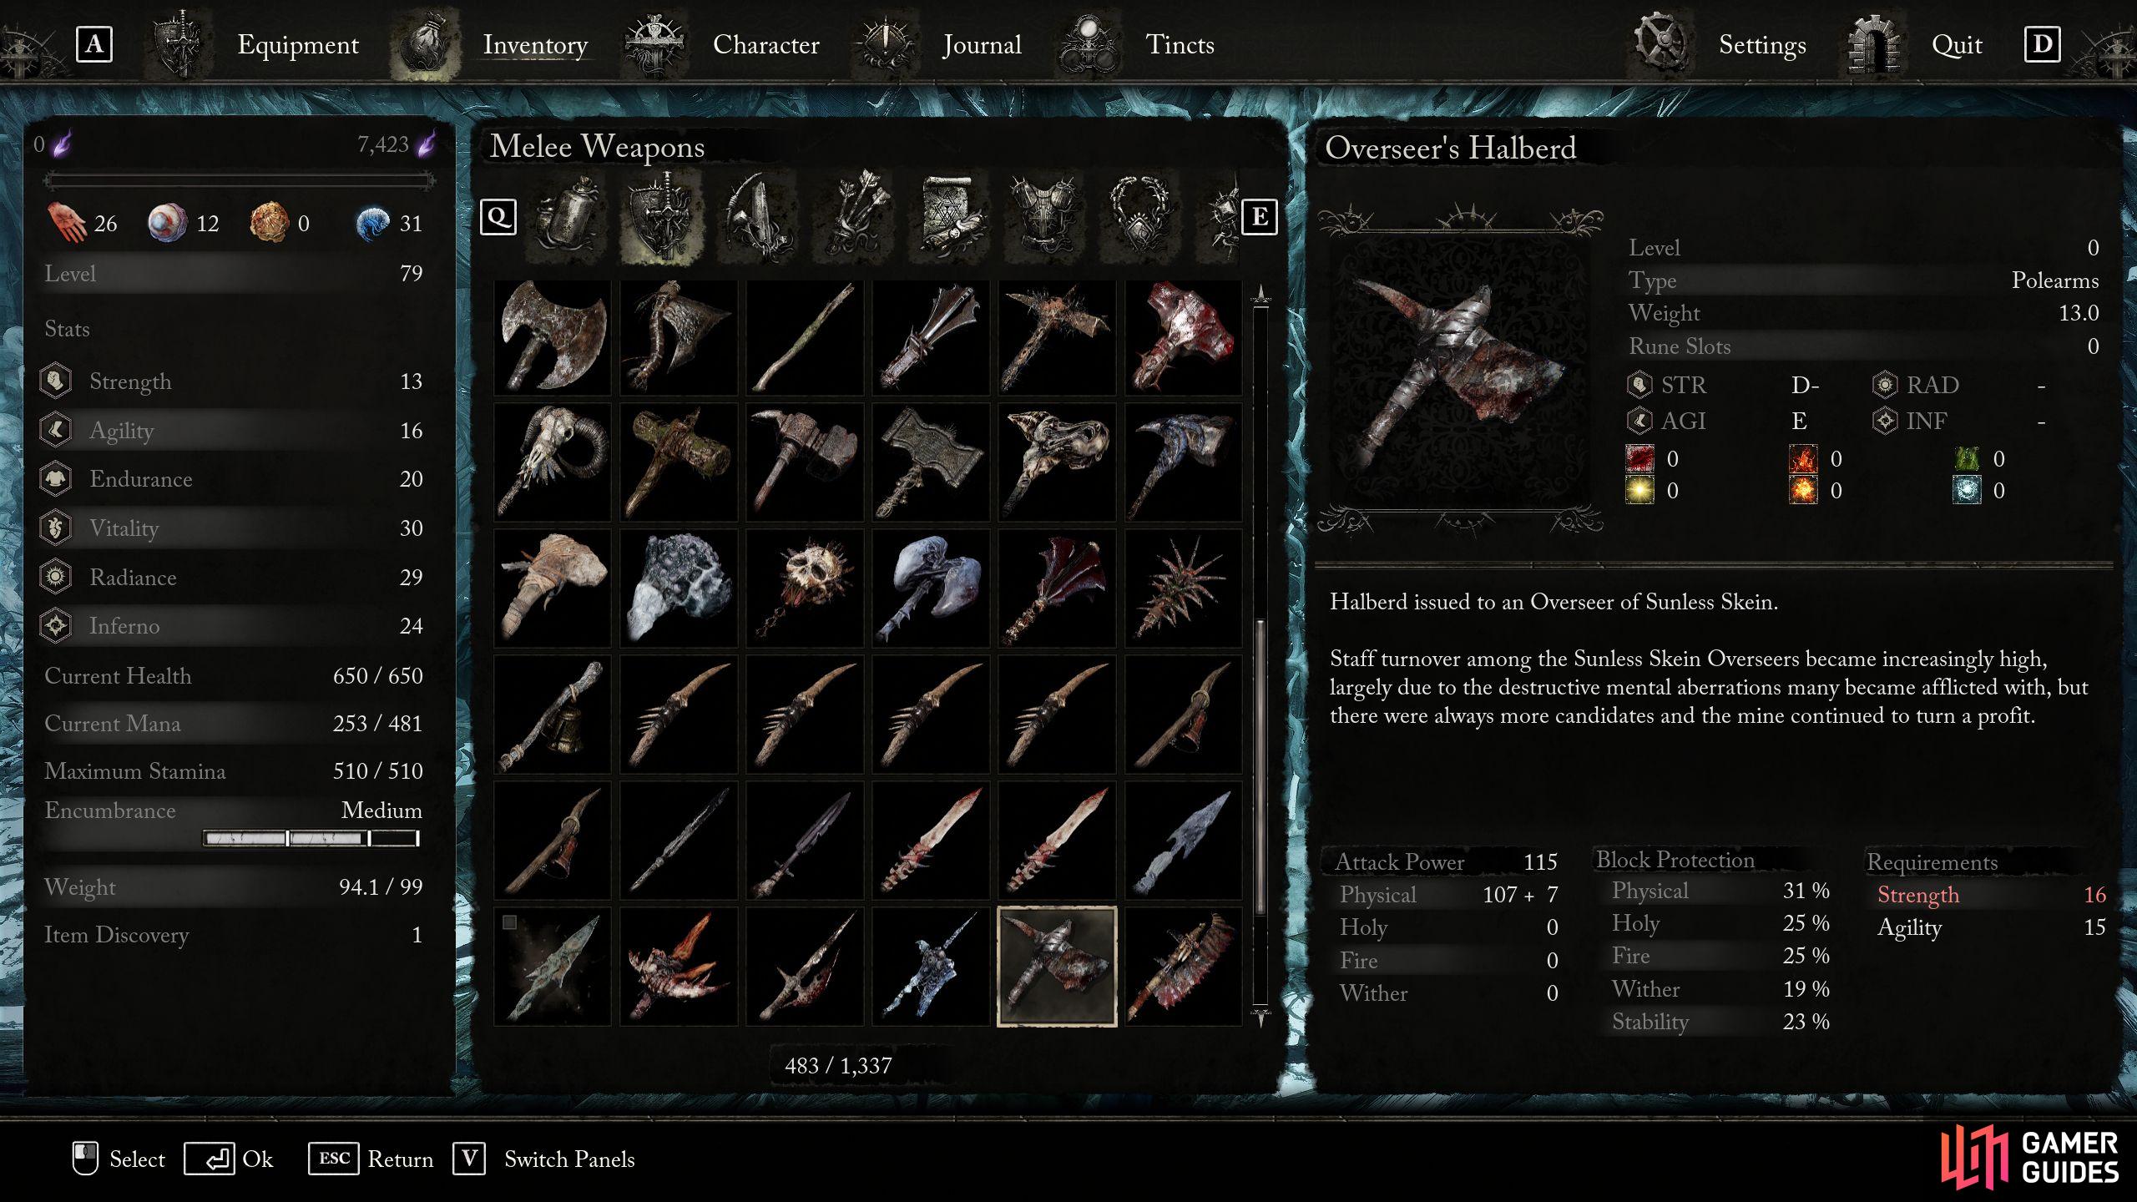Click the E next category key icon
This screenshot has height=1202, width=2137.
click(1259, 217)
